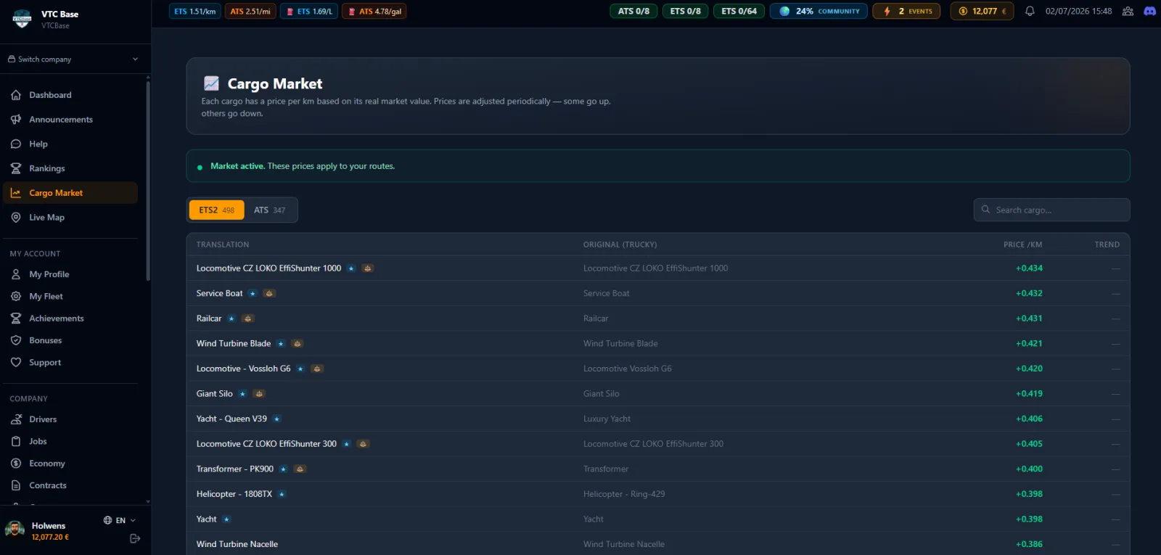Click the VTC Base company logo header

(45, 19)
